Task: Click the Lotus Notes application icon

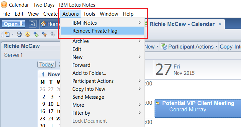Action: (4, 5)
